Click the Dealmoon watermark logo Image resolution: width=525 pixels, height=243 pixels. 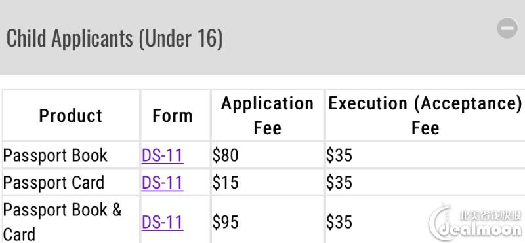pyautogui.click(x=475, y=225)
